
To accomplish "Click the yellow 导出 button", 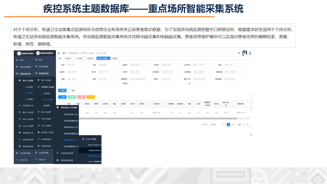I will [91, 97].
